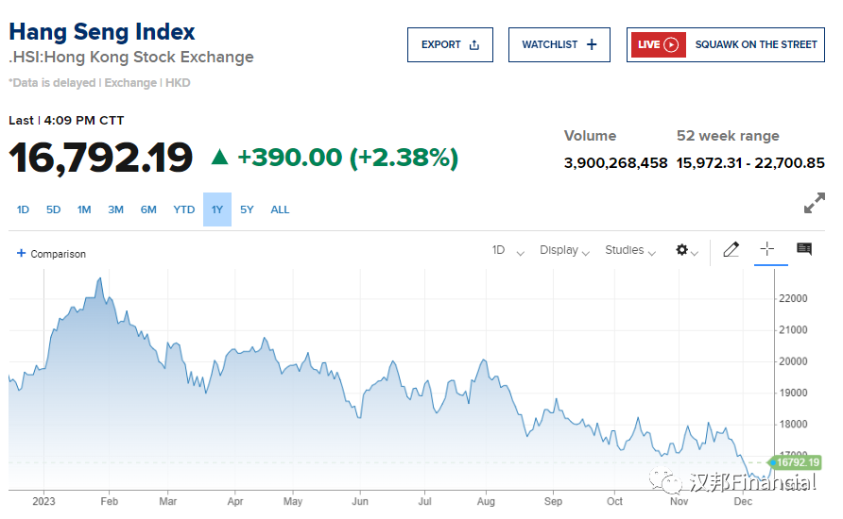Select the pencil drawing tool
This screenshot has height=519, width=843.
coord(731,250)
